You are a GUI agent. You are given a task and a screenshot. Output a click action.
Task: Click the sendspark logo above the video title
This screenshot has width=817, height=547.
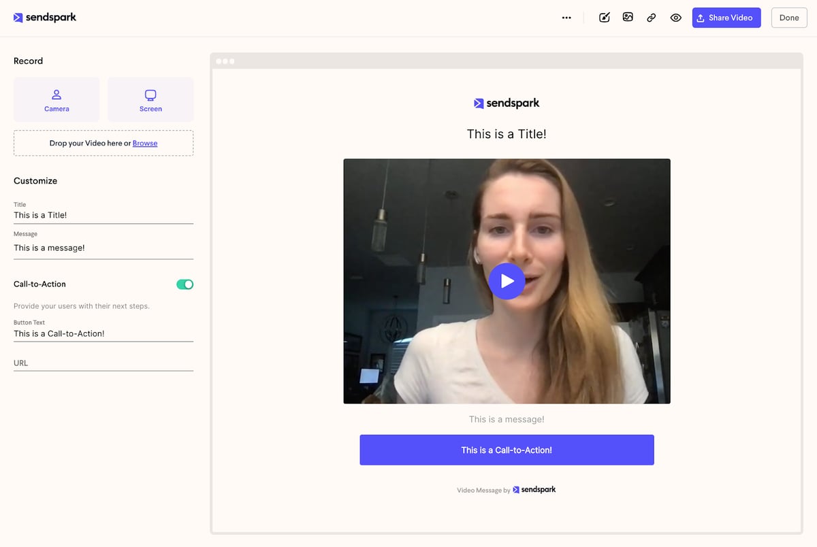[x=507, y=103]
